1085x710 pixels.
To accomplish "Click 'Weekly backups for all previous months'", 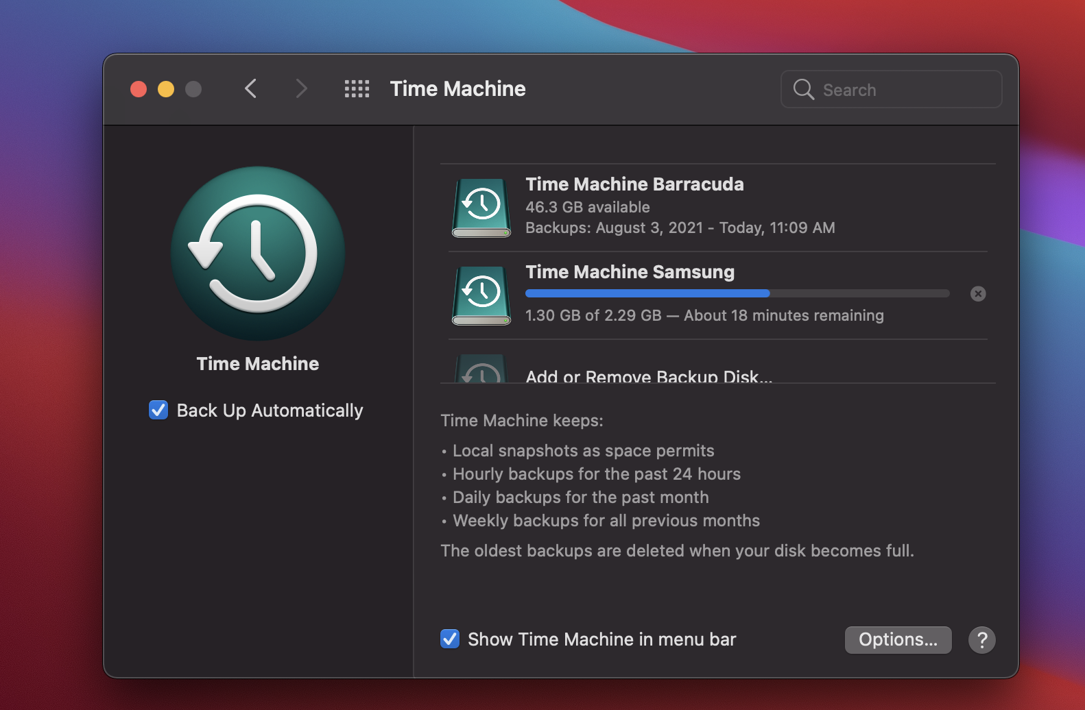I will [x=606, y=521].
